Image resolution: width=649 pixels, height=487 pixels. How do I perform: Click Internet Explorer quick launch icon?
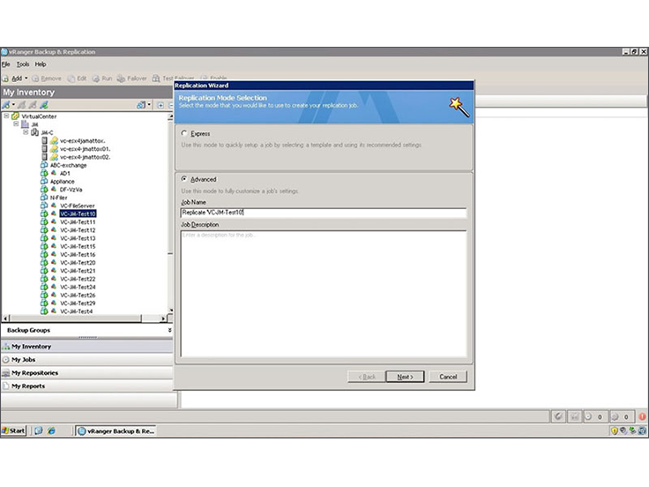(x=51, y=431)
